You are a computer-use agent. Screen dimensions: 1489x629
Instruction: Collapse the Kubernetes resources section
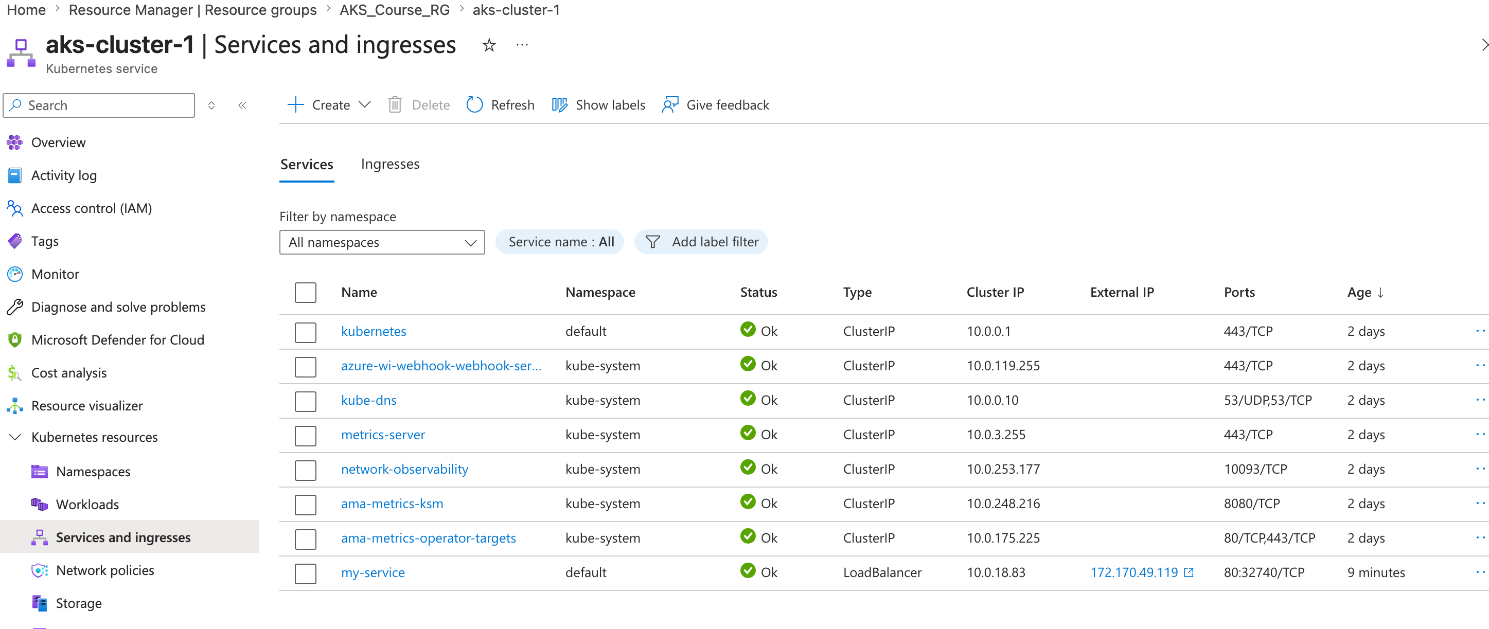pyautogui.click(x=15, y=437)
